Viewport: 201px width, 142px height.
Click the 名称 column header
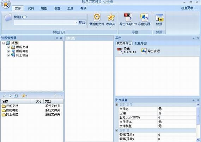[x=16, y=101]
